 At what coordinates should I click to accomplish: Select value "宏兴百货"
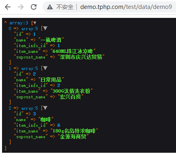(70, 97)
